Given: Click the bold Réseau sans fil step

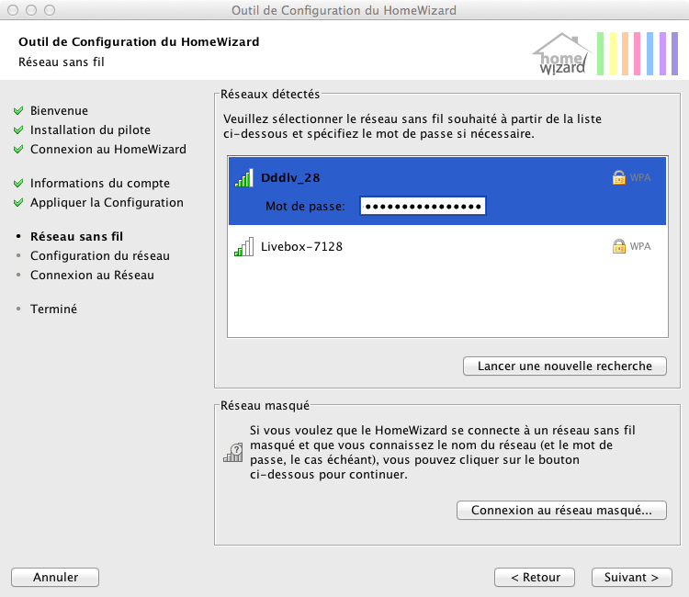Looking at the screenshot, I should click(x=76, y=237).
